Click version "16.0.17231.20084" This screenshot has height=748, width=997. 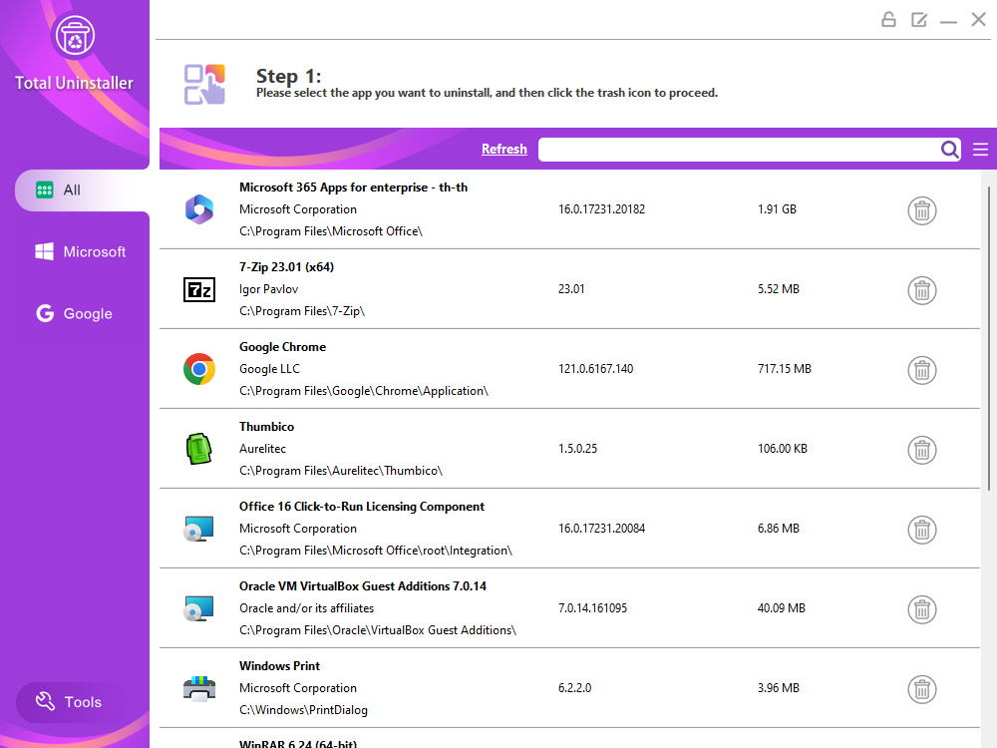coord(601,529)
